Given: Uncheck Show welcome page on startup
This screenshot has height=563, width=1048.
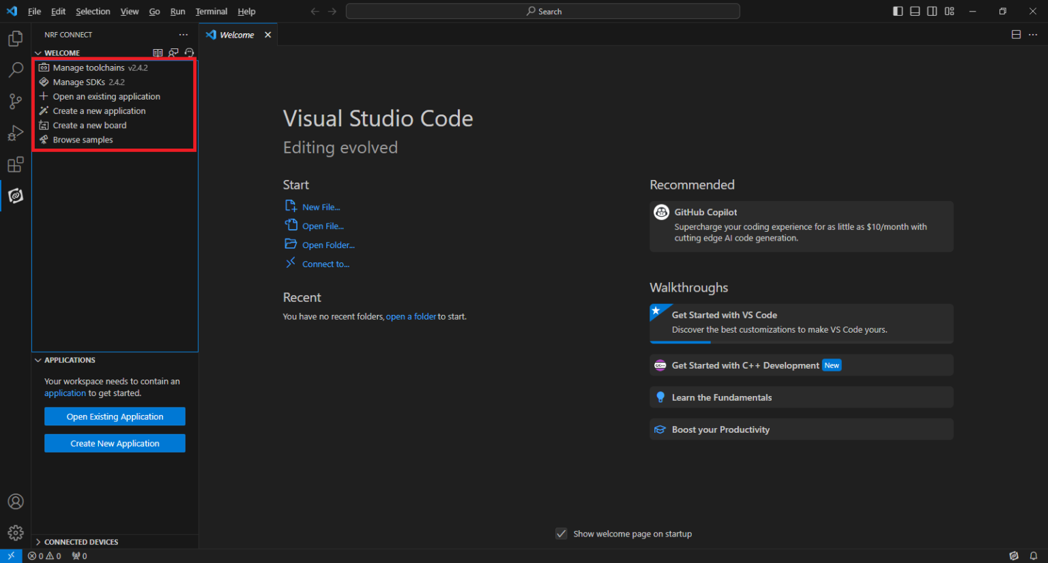Looking at the screenshot, I should (x=562, y=534).
